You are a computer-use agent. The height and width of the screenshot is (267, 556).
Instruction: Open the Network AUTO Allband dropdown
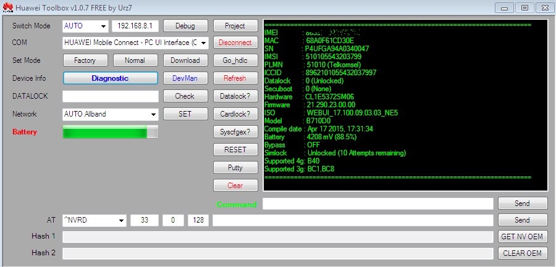tap(111, 114)
